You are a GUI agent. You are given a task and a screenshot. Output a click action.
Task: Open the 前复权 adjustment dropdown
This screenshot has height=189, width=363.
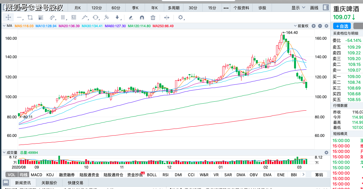tap(301, 26)
